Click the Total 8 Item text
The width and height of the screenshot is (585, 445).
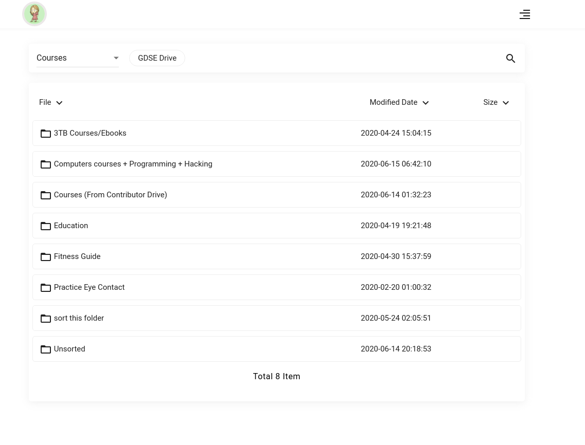276,377
